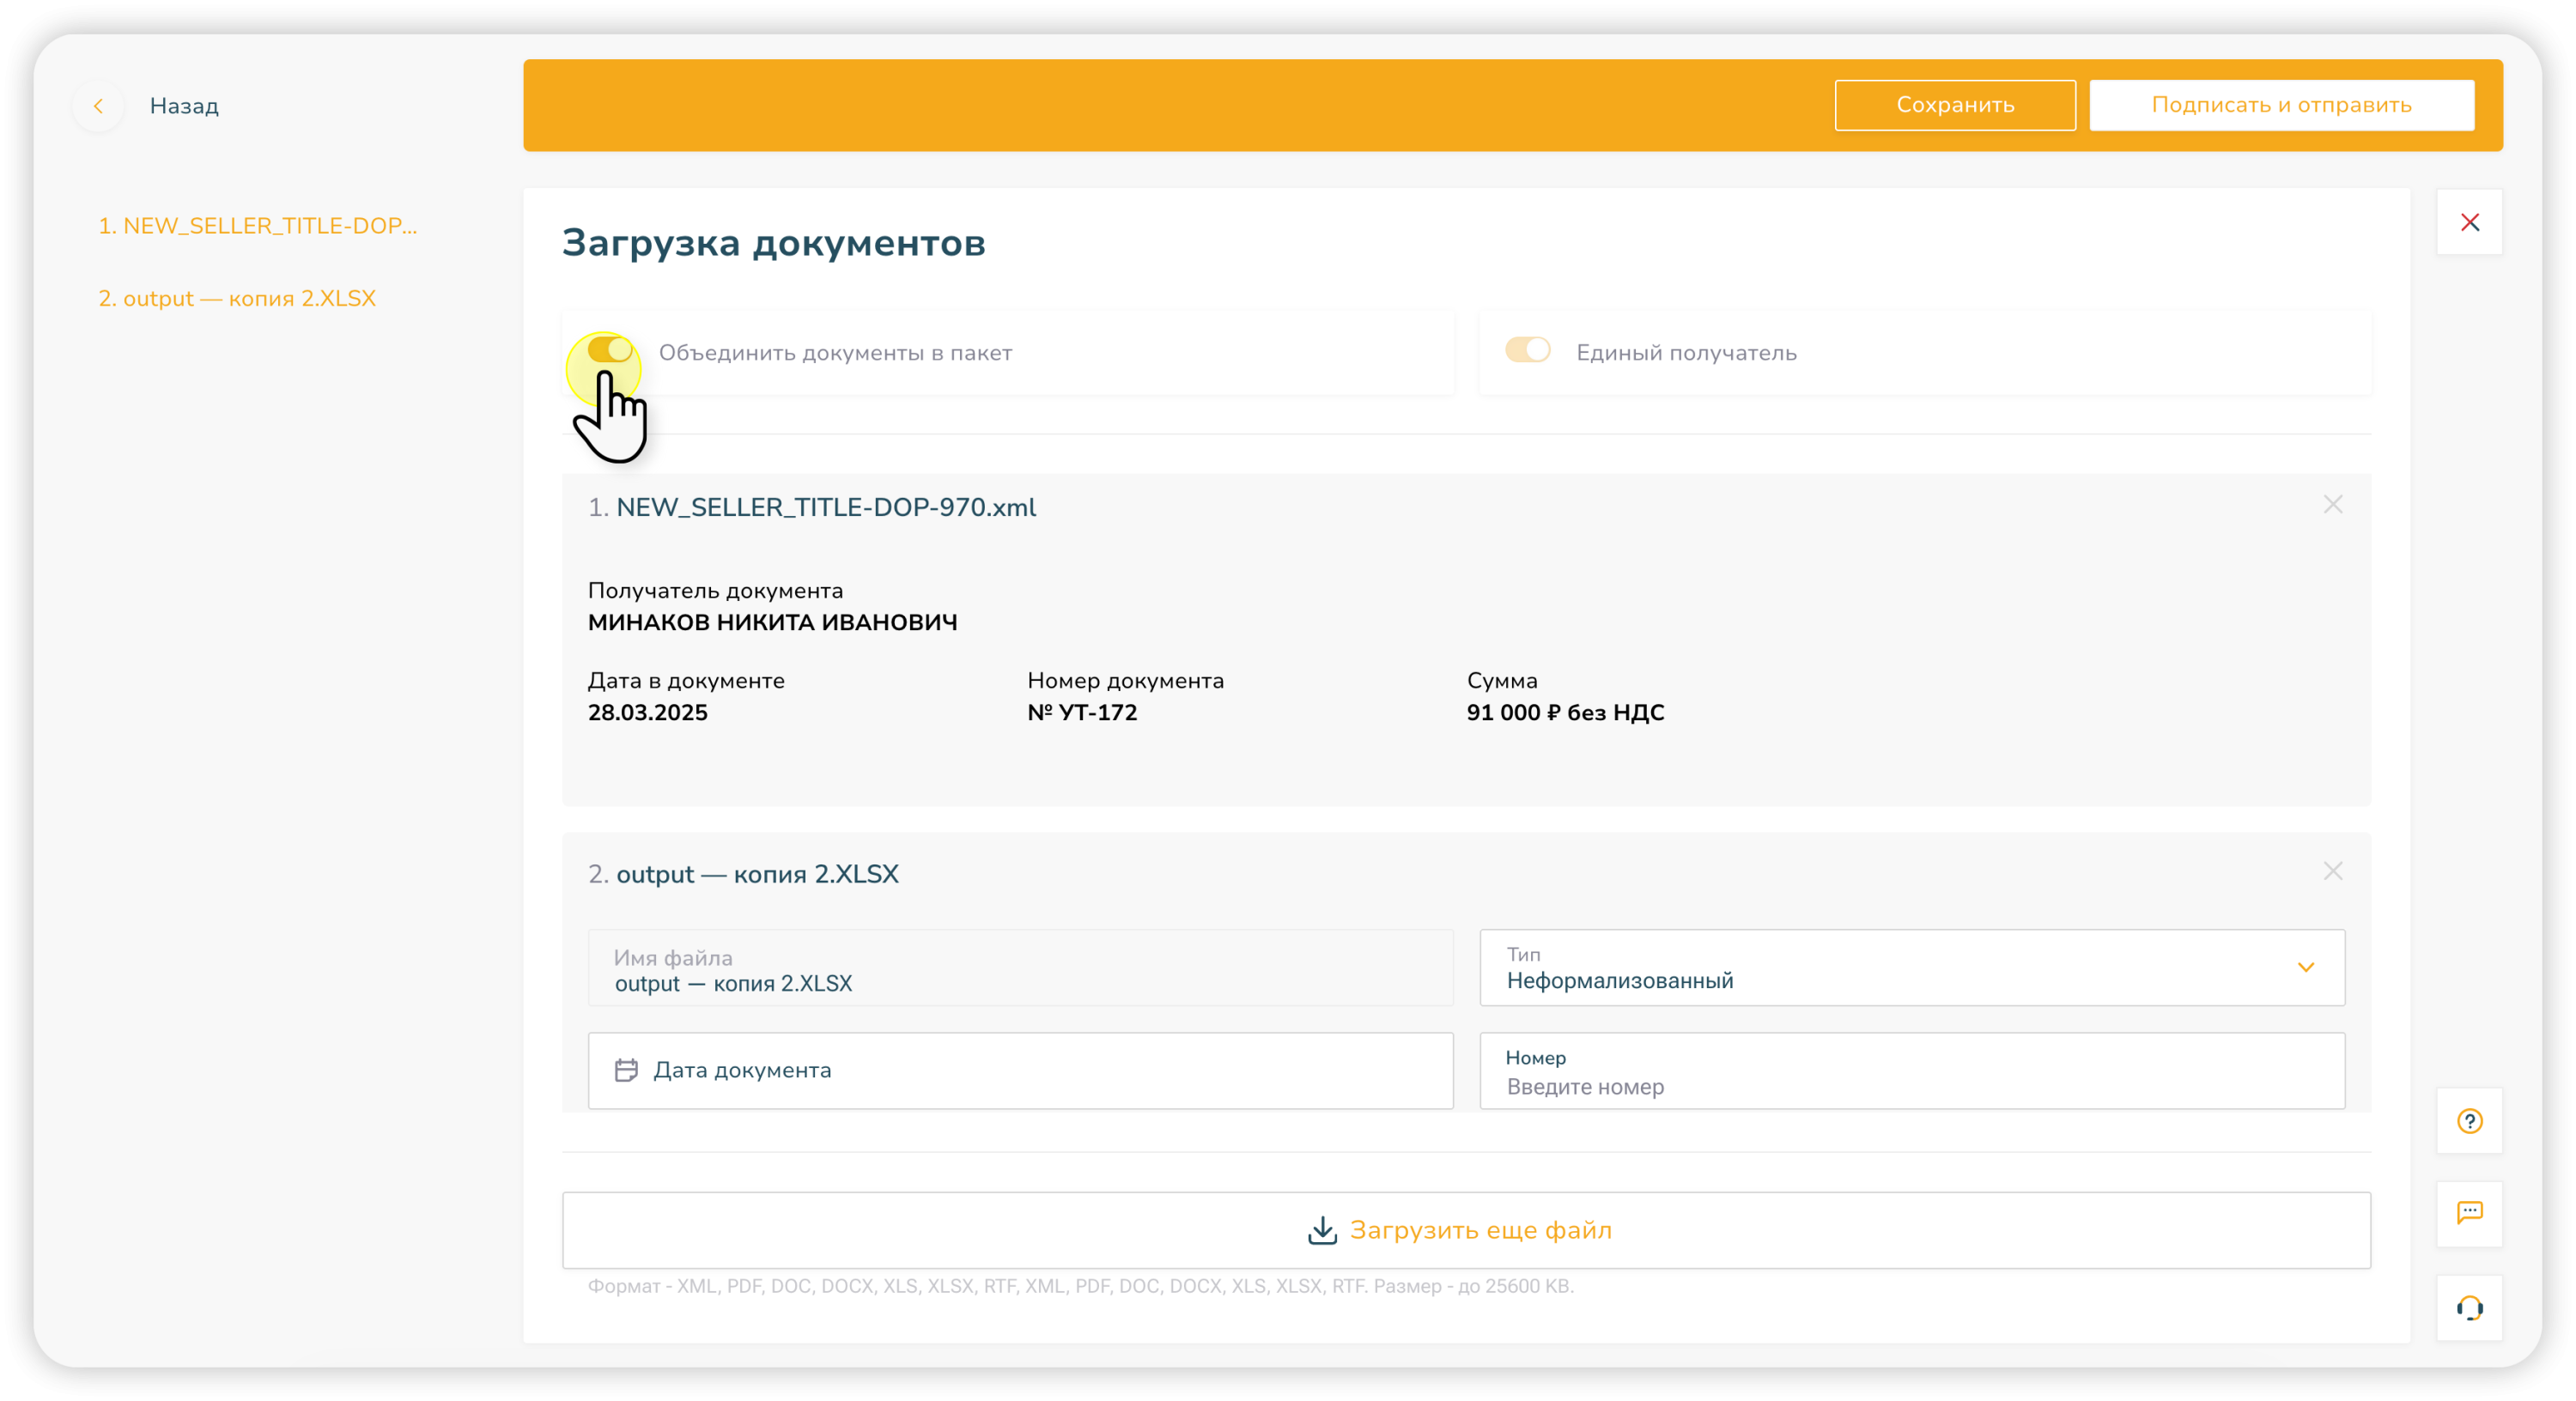The image size is (2576, 1401).
Task: Click the back arrow icon
Action: pyautogui.click(x=98, y=106)
